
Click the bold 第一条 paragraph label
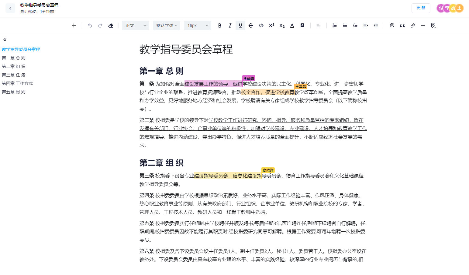(x=147, y=84)
